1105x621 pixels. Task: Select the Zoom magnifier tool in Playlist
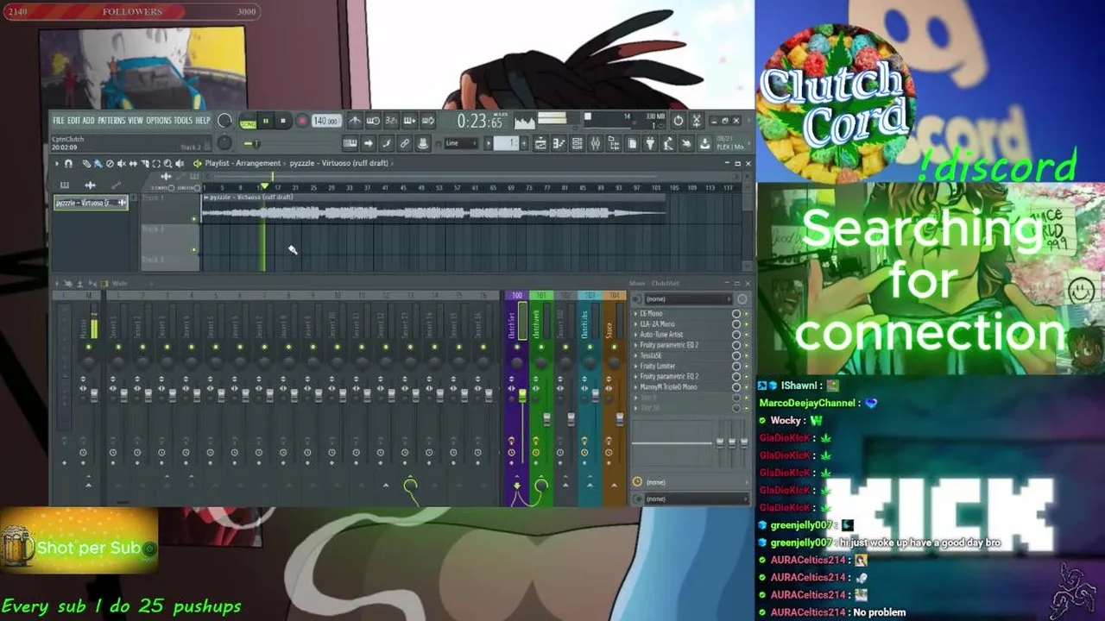click(168, 164)
